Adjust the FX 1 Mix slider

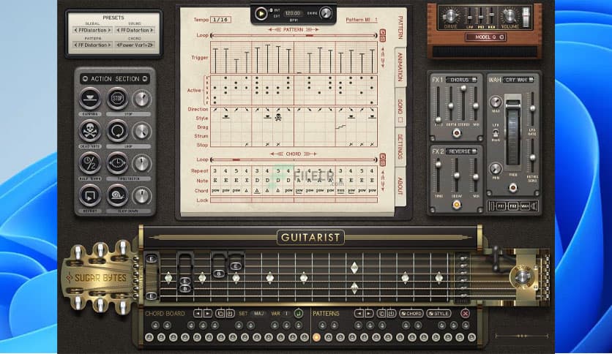476,105
